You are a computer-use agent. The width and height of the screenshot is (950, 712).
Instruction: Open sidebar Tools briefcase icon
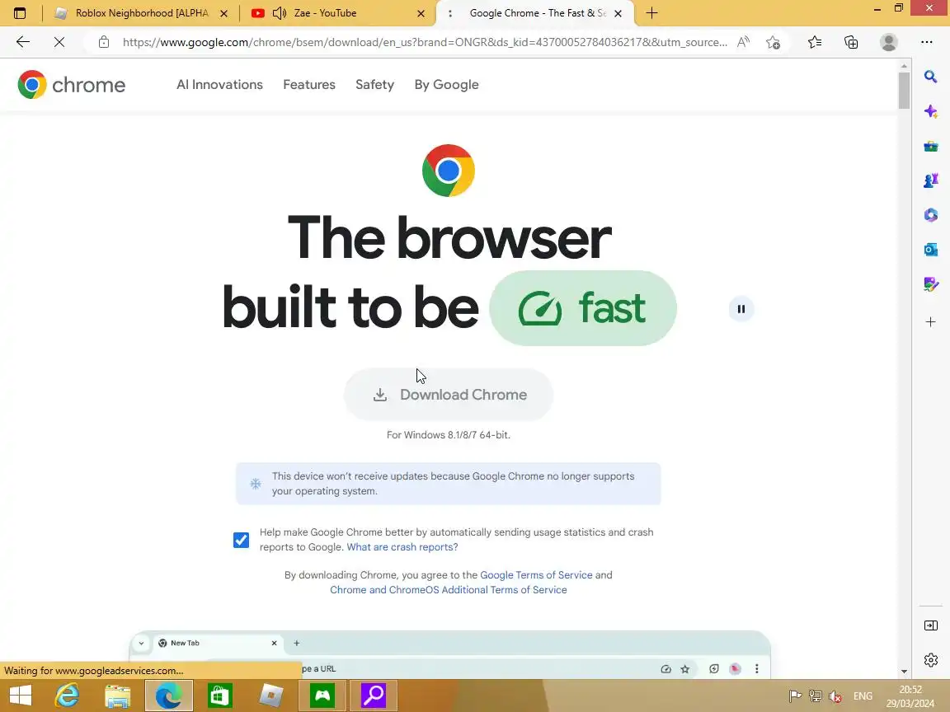click(x=930, y=146)
